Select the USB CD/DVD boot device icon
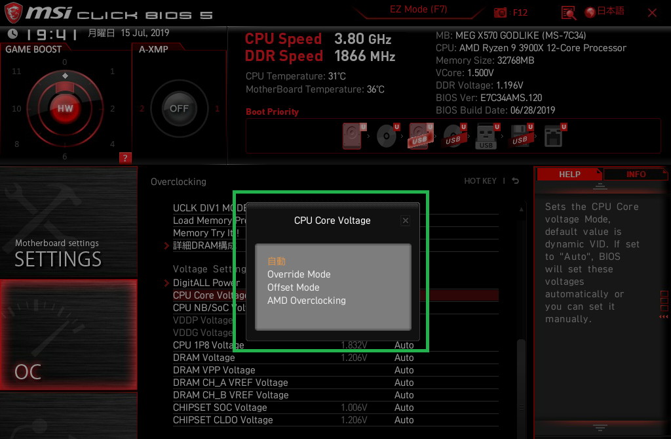This screenshot has width=671, height=439. click(x=454, y=136)
